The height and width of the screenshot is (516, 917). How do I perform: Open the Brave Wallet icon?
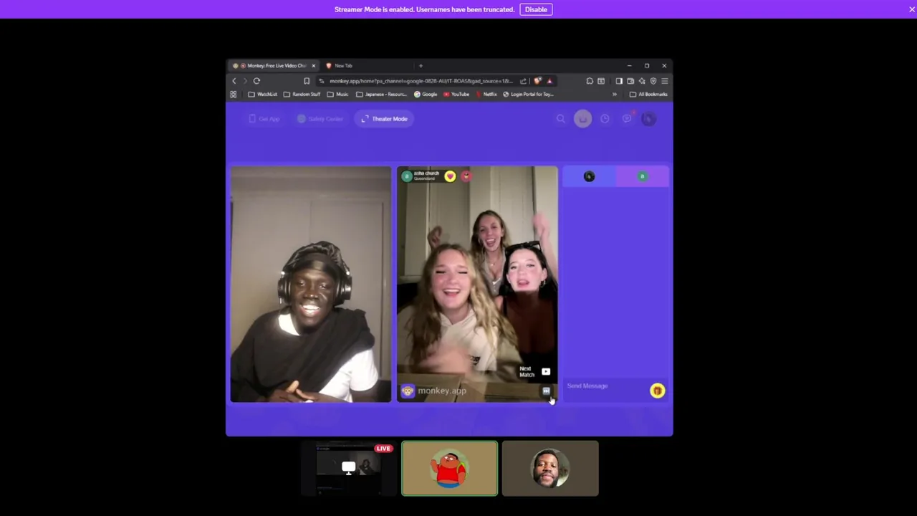(x=630, y=81)
